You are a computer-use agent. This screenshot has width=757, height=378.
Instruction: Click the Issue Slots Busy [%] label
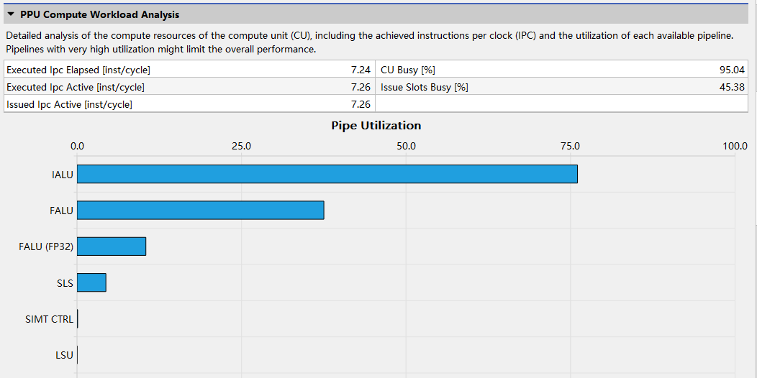point(425,87)
